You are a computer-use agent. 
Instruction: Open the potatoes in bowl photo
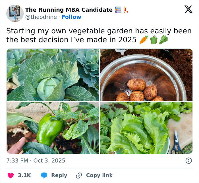(x=146, y=75)
